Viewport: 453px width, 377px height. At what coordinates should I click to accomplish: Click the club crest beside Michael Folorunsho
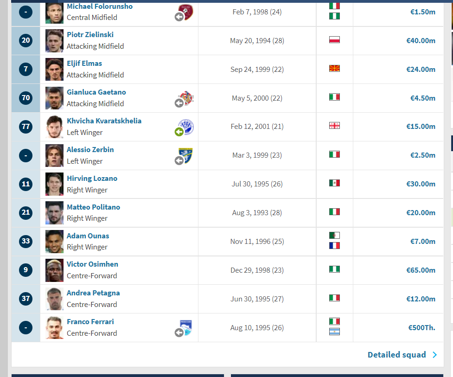pyautogui.click(x=186, y=12)
